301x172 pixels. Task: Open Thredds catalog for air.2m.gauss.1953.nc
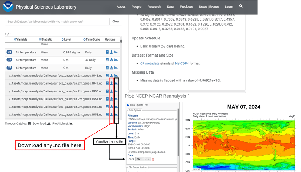(107, 114)
